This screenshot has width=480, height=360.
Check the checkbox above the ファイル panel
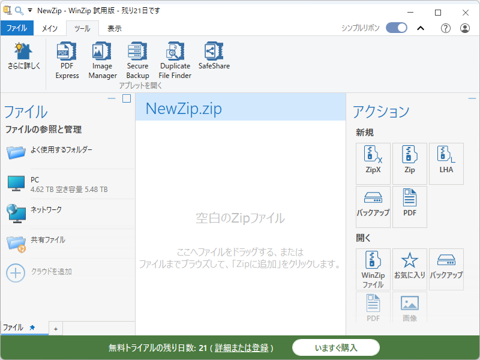pyautogui.click(x=126, y=99)
